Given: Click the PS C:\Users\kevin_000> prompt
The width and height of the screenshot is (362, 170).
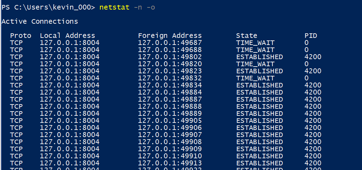Looking at the screenshot, I should (48, 7).
